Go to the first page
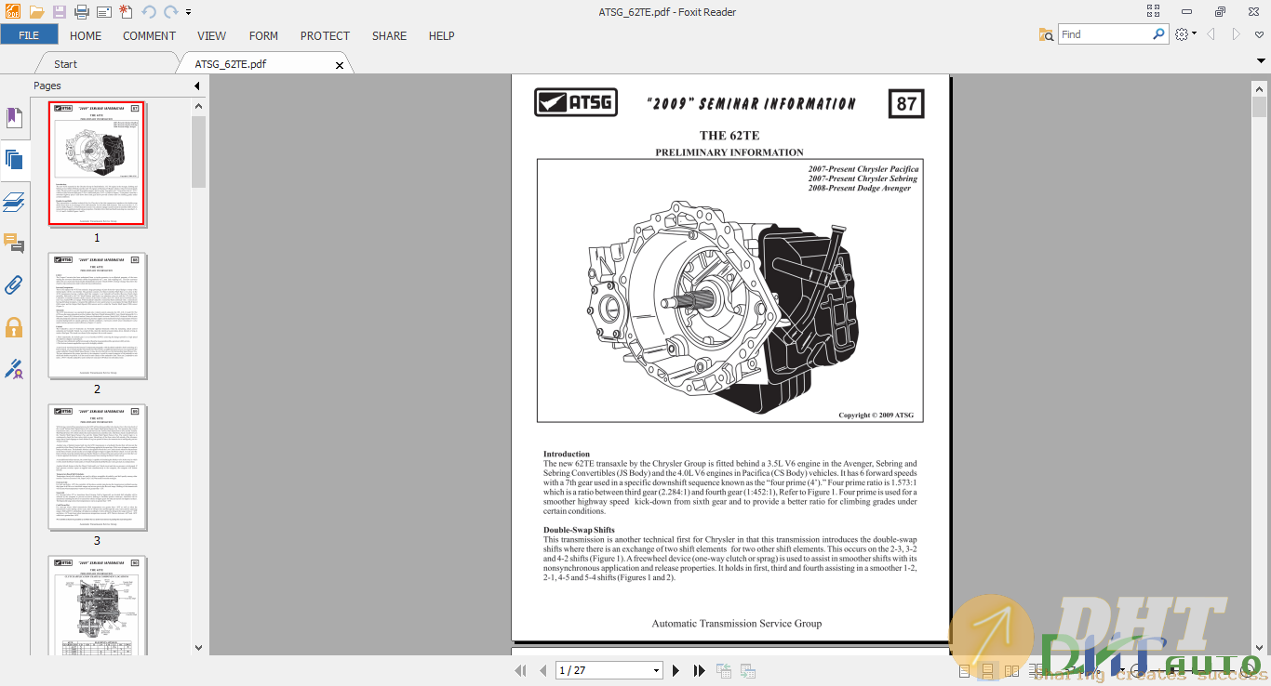The height and width of the screenshot is (686, 1271). click(521, 670)
